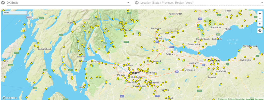This screenshot has width=264, height=100.
Task: Click the M876 motorway shield
Action: [171, 47]
